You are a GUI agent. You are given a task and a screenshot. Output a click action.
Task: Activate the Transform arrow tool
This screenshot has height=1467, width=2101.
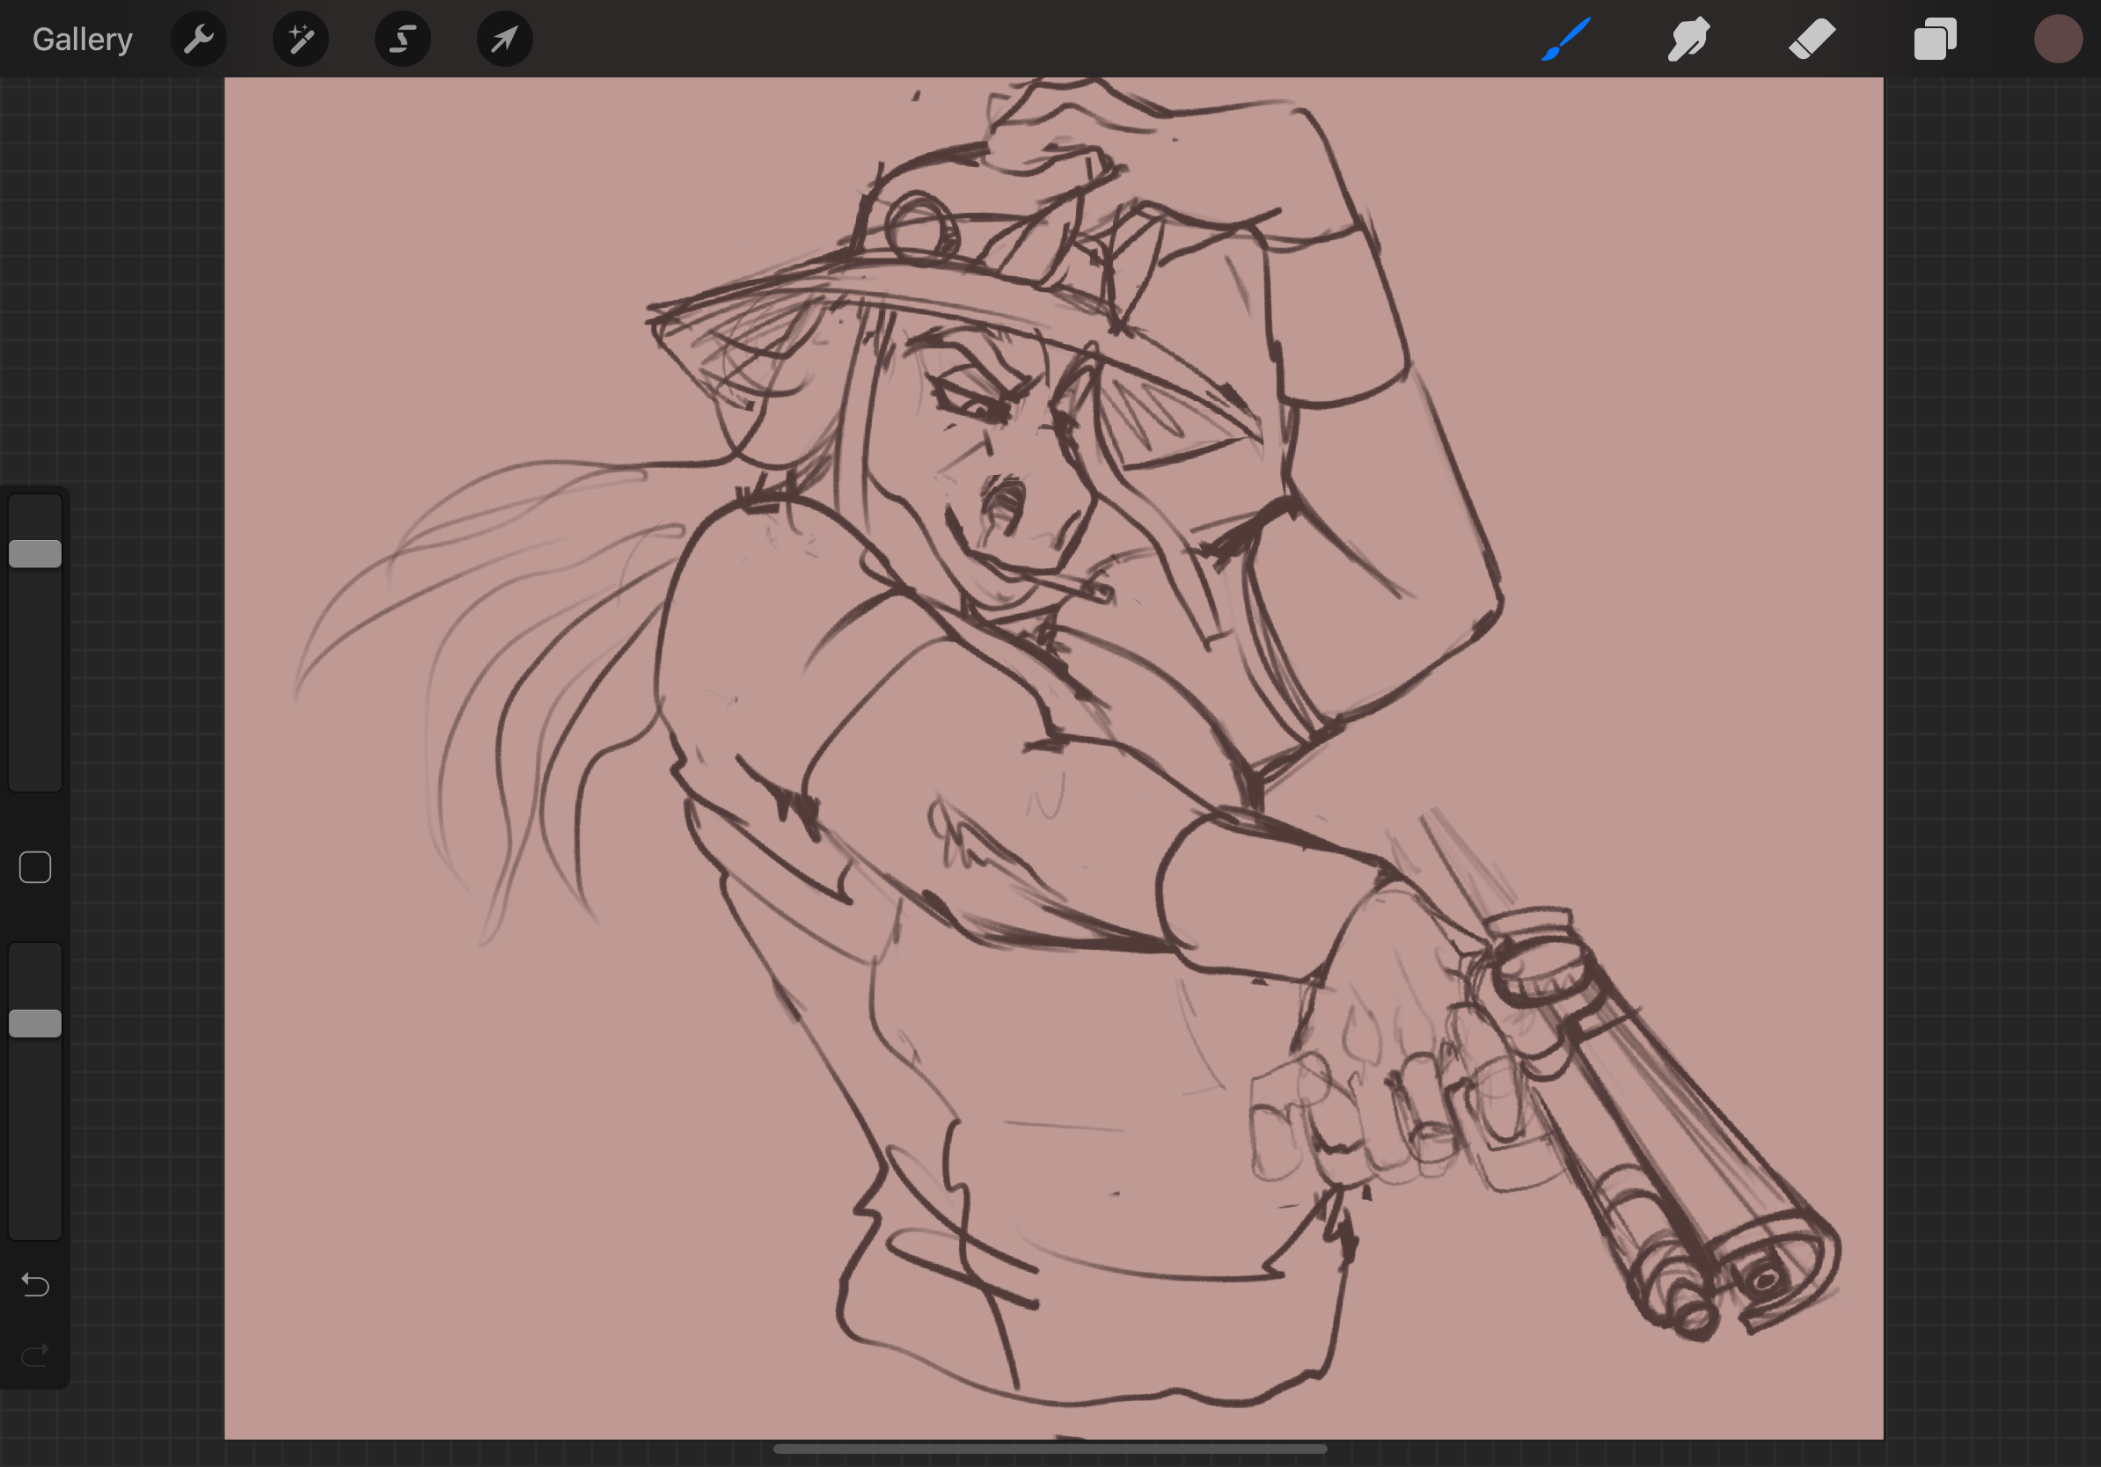click(x=504, y=40)
